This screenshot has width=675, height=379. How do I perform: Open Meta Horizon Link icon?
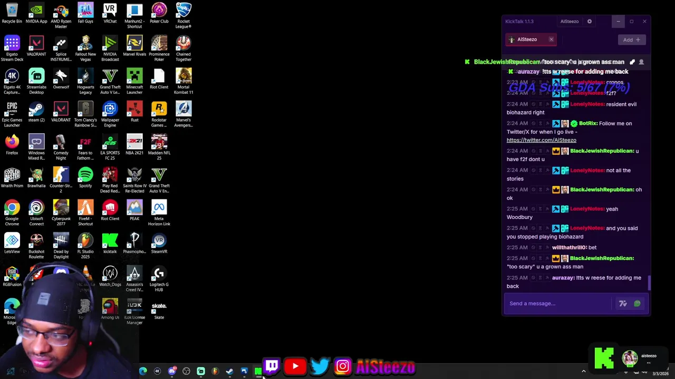point(159,213)
